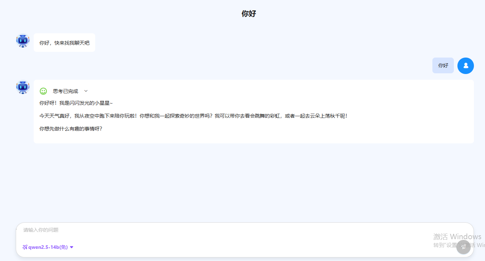
Task: Click the 激活 Windows watermark text
Action: pos(457,237)
